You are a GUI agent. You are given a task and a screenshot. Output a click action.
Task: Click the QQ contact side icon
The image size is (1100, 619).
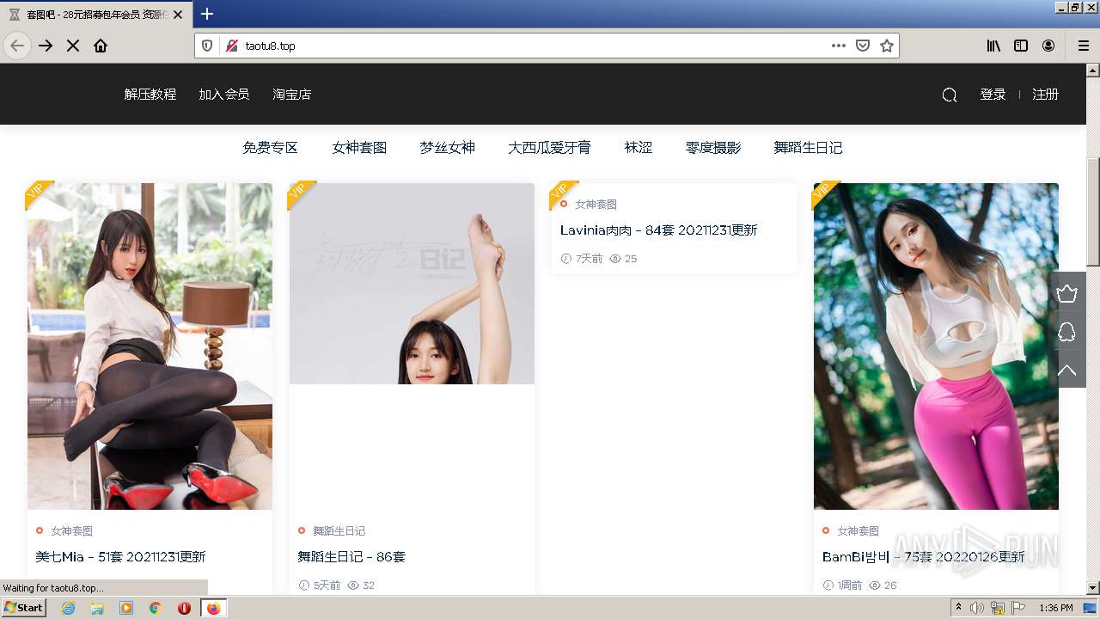tap(1066, 332)
